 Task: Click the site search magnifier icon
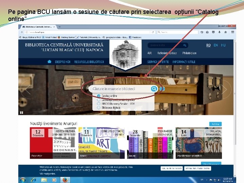click(x=185, y=45)
